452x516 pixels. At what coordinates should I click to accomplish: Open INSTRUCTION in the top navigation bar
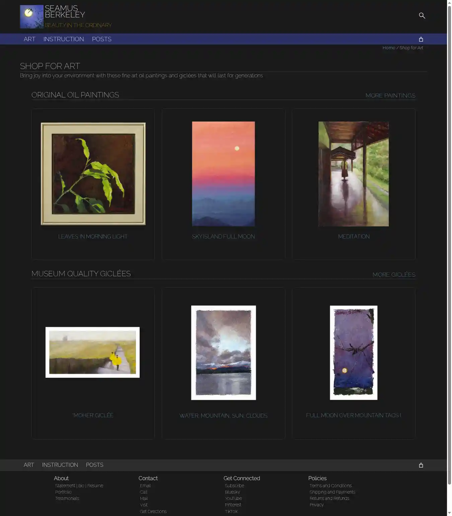point(64,39)
